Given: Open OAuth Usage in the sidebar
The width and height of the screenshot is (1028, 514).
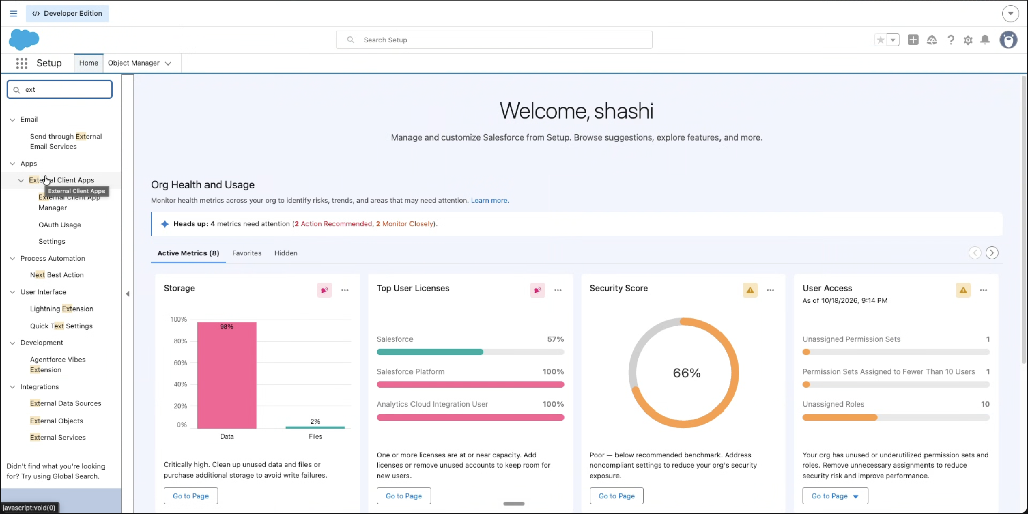Looking at the screenshot, I should click(x=60, y=225).
